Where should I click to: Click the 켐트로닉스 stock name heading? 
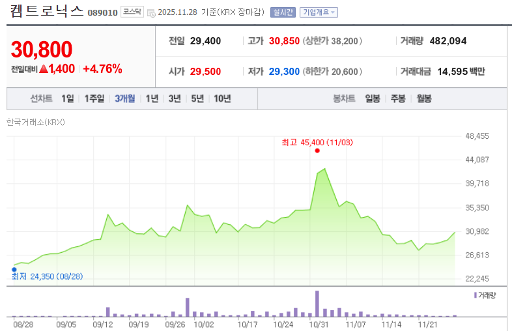point(47,11)
